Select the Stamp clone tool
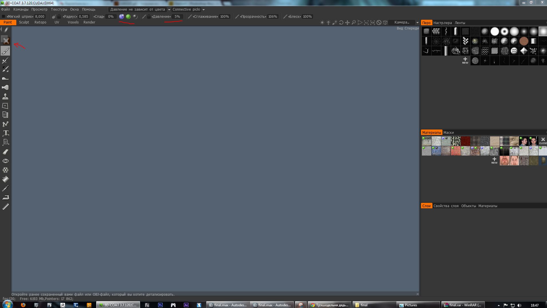Viewport: 547px width, 308px height. coord(5,97)
